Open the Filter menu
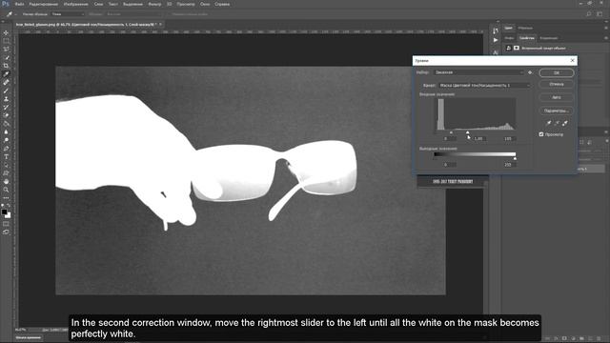 pos(154,4)
